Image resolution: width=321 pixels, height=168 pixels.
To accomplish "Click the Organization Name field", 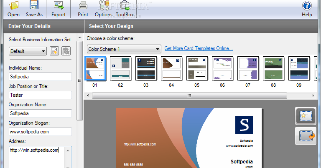I will 40,113.
